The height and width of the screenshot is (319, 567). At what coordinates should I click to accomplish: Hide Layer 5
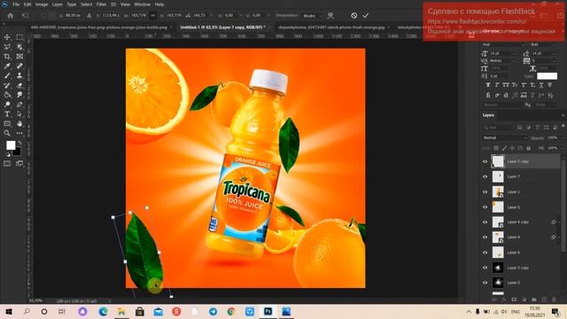(x=485, y=207)
